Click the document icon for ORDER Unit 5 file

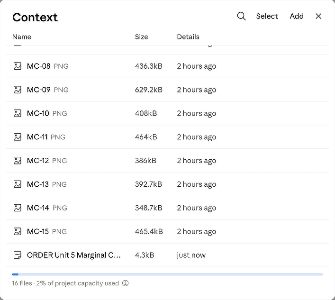coord(18,255)
